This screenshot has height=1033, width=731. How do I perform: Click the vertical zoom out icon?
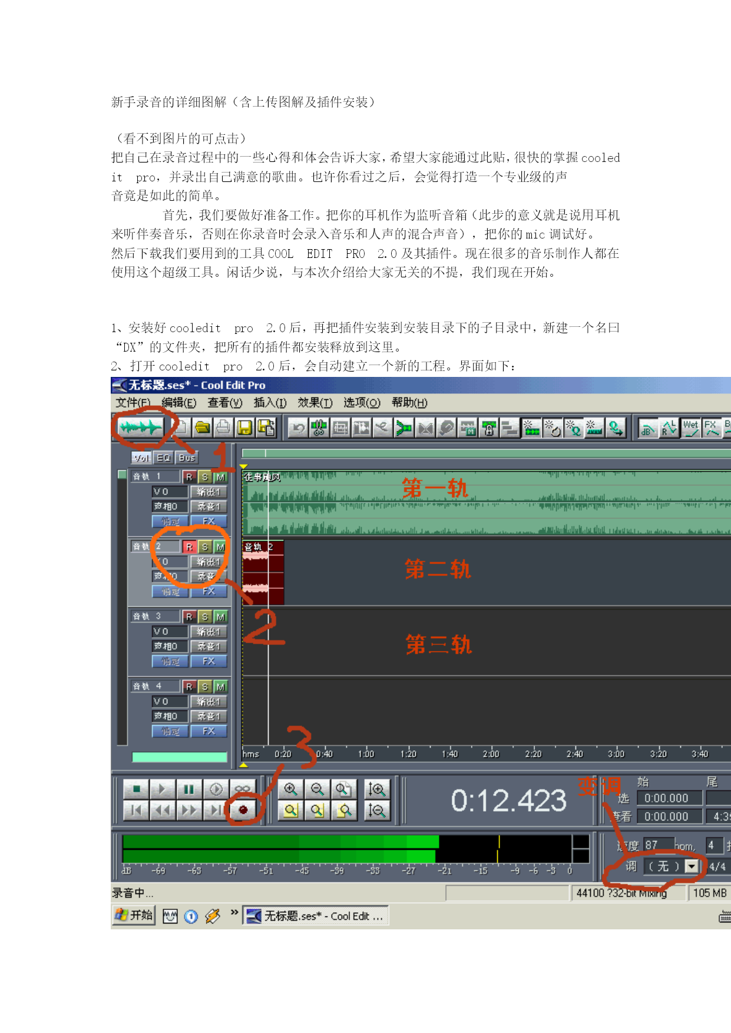(x=376, y=811)
